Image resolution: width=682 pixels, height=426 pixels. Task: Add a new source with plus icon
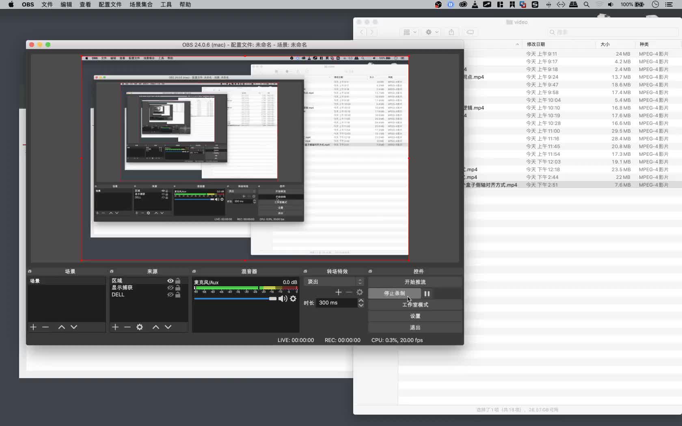coord(115,327)
